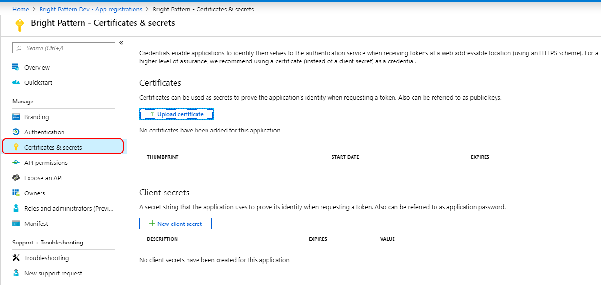Click the certificates EXPIRES column header
The height and width of the screenshot is (285, 601).
tap(480, 157)
